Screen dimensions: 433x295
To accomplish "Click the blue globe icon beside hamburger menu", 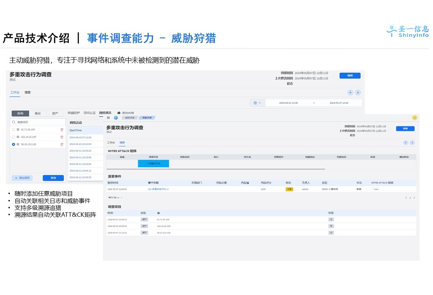I will tap(116, 118).
